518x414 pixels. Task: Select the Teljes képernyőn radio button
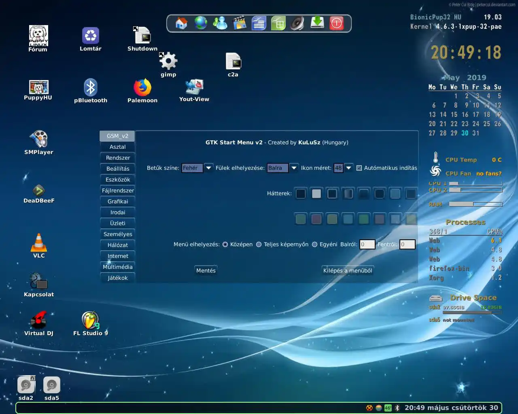(259, 244)
